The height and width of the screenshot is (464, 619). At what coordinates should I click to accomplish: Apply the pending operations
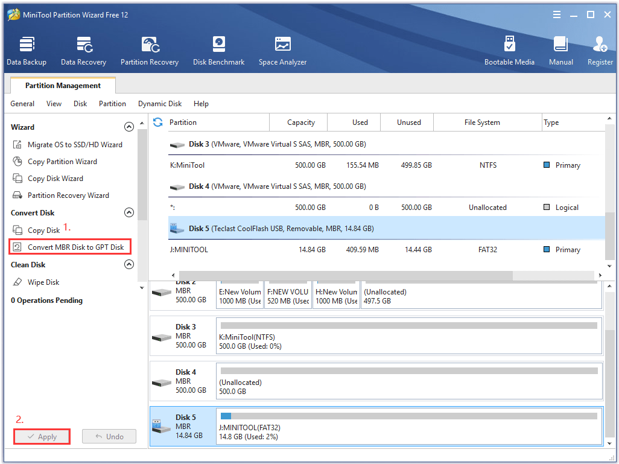tap(42, 436)
